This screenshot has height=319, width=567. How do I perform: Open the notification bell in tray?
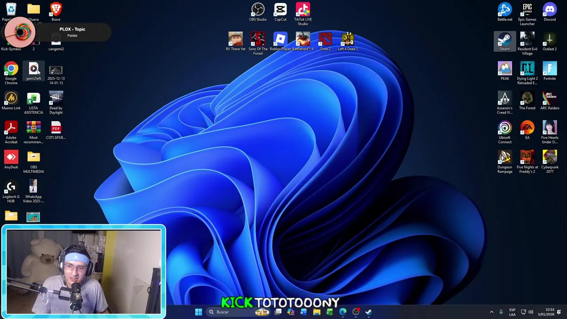559,312
